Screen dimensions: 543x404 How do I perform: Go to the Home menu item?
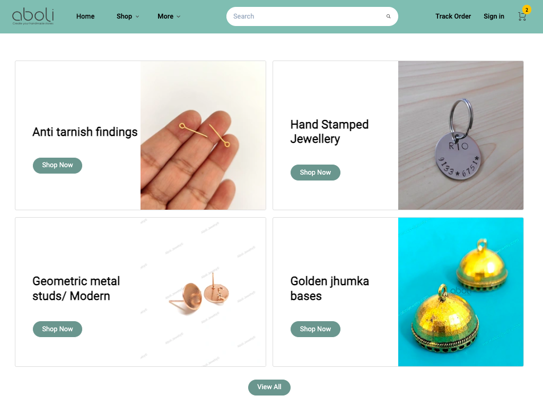[85, 16]
